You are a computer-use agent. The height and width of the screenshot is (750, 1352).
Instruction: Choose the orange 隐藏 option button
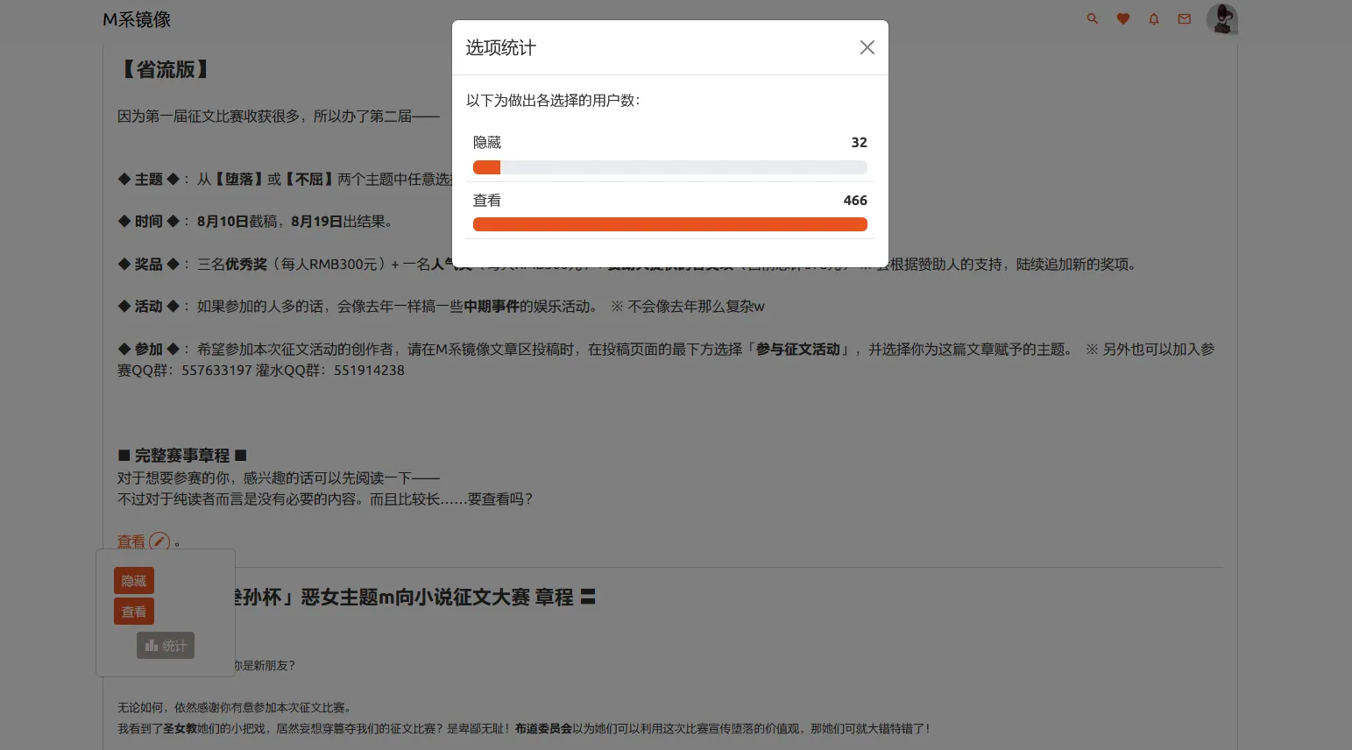tap(134, 581)
